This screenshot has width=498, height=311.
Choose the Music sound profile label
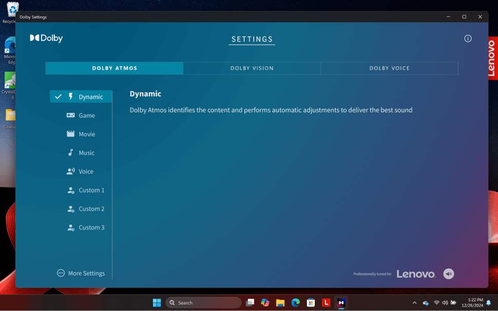coord(86,153)
